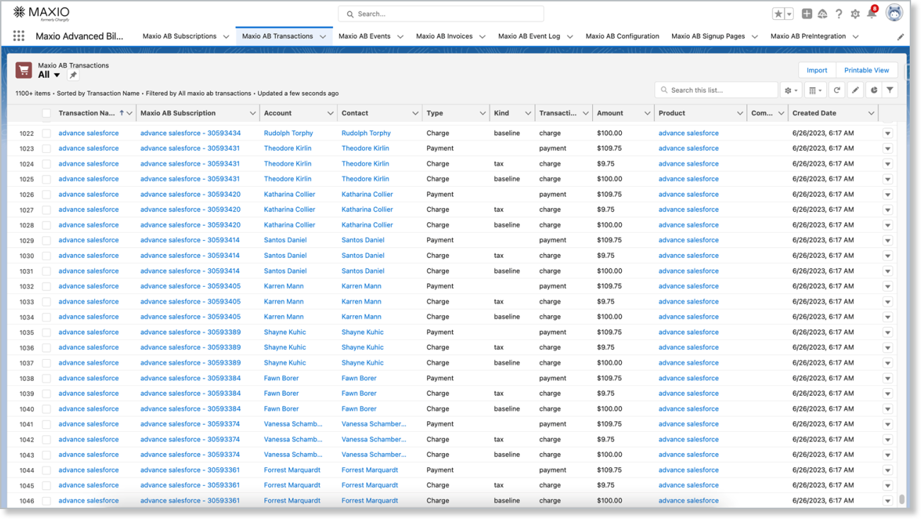Check the box for row 1046
The height and width of the screenshot is (519, 921).
pos(46,501)
